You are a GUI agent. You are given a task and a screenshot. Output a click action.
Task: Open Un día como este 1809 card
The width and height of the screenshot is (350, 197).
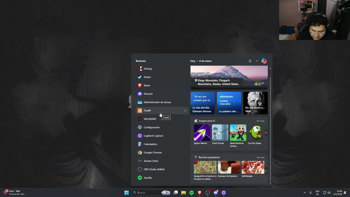click(x=255, y=103)
